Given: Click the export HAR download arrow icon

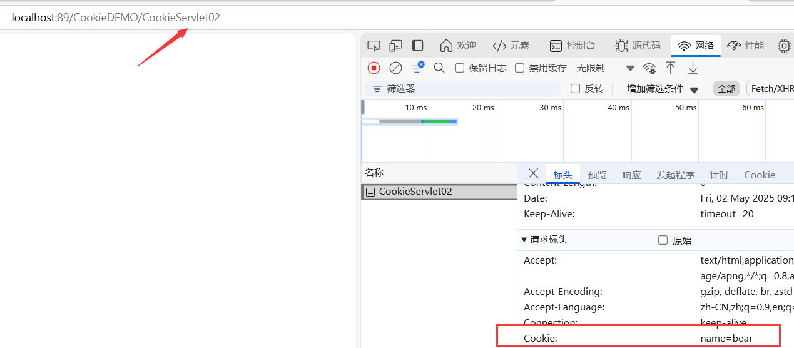Looking at the screenshot, I should click(693, 68).
